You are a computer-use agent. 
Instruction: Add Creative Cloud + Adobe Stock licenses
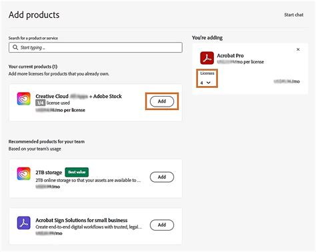tap(162, 101)
